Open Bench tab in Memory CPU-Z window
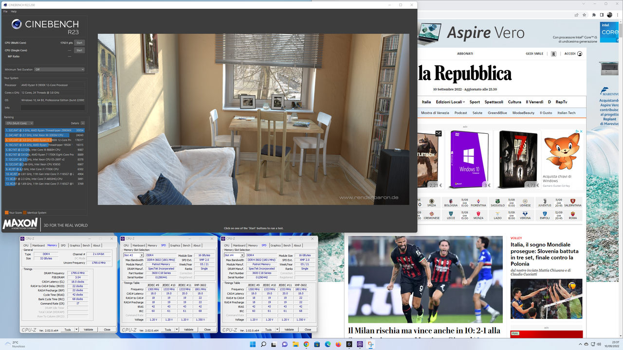The image size is (623, 350). pos(86,245)
